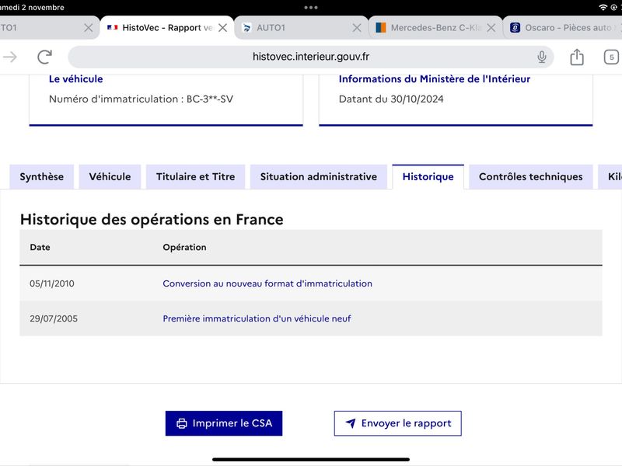
Task: Click Première immatriculation d'un véhicule neuf
Action: coord(257,318)
